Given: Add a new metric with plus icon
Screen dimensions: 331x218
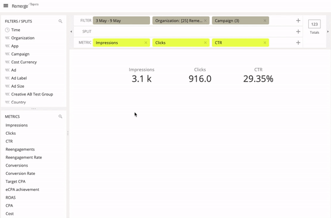Looking at the screenshot, I should 298,42.
